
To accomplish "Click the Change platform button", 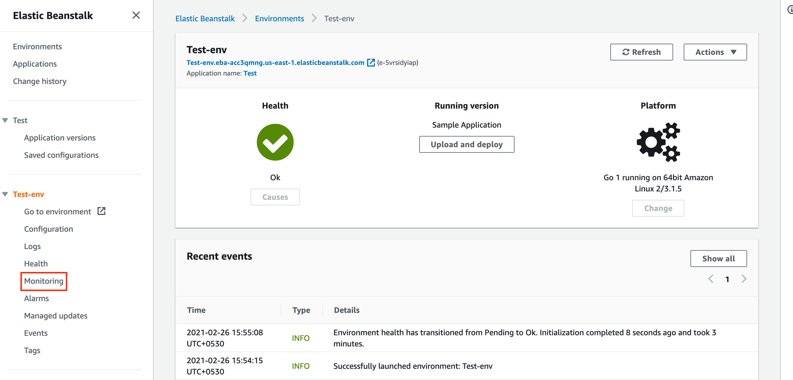I will click(x=658, y=208).
